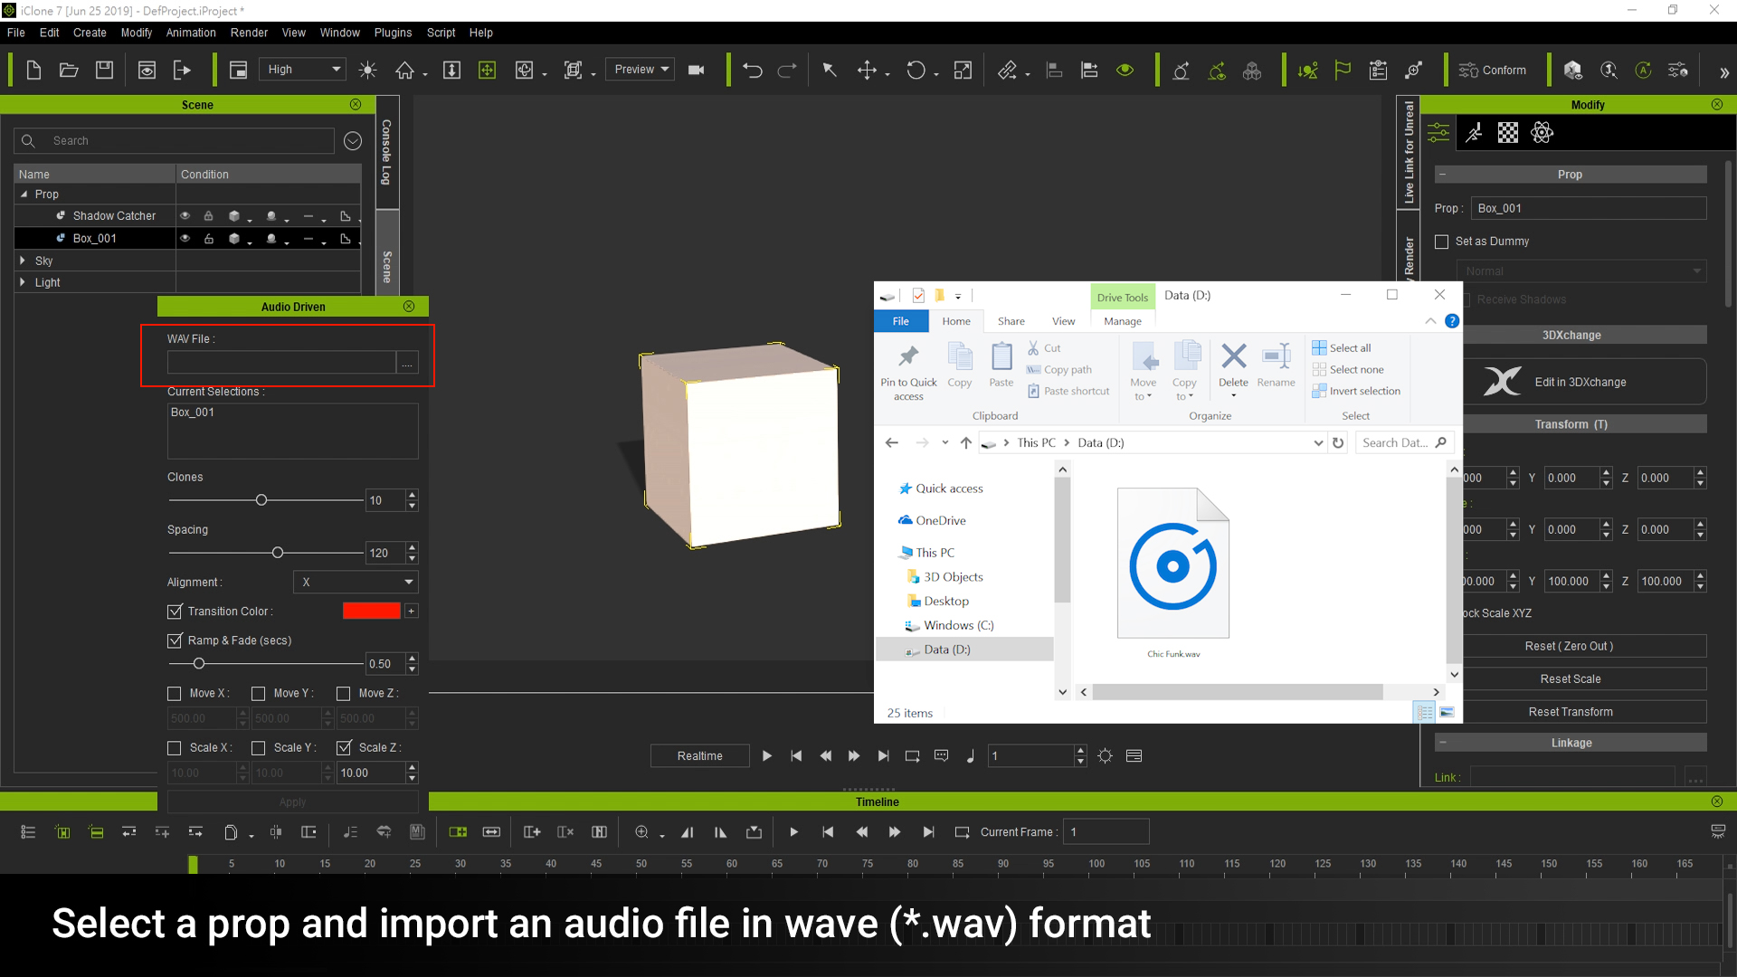
Task: Enable the Move X checkbox
Action: (175, 694)
